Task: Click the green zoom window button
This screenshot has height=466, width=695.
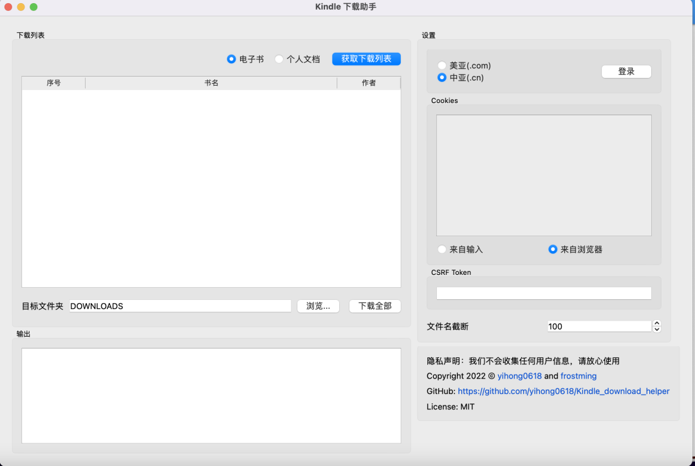Action: pos(33,6)
